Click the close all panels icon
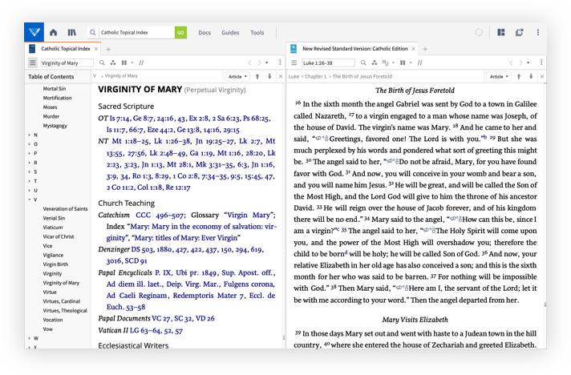 point(520,32)
